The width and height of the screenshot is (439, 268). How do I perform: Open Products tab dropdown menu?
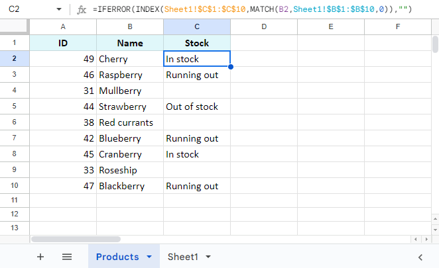149,257
